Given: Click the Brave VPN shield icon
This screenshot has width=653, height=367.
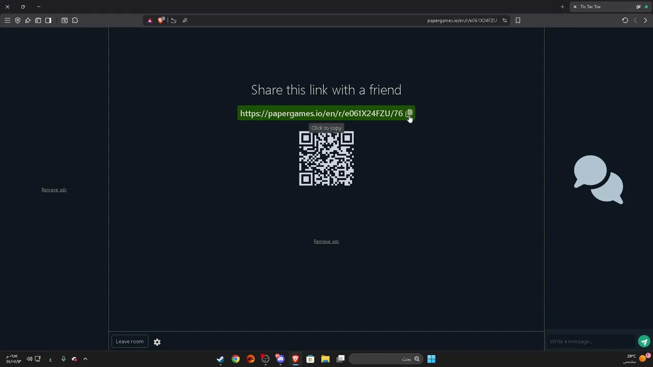Looking at the screenshot, I should coord(17,20).
